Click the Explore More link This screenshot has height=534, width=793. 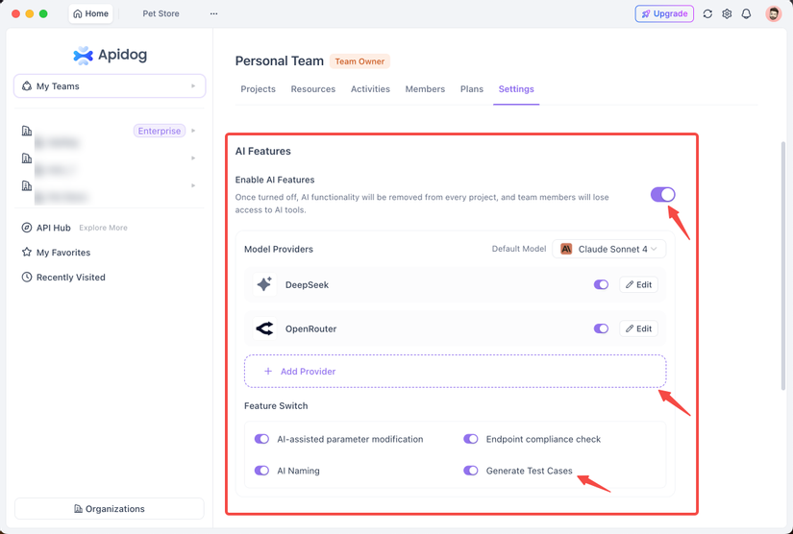[103, 228]
